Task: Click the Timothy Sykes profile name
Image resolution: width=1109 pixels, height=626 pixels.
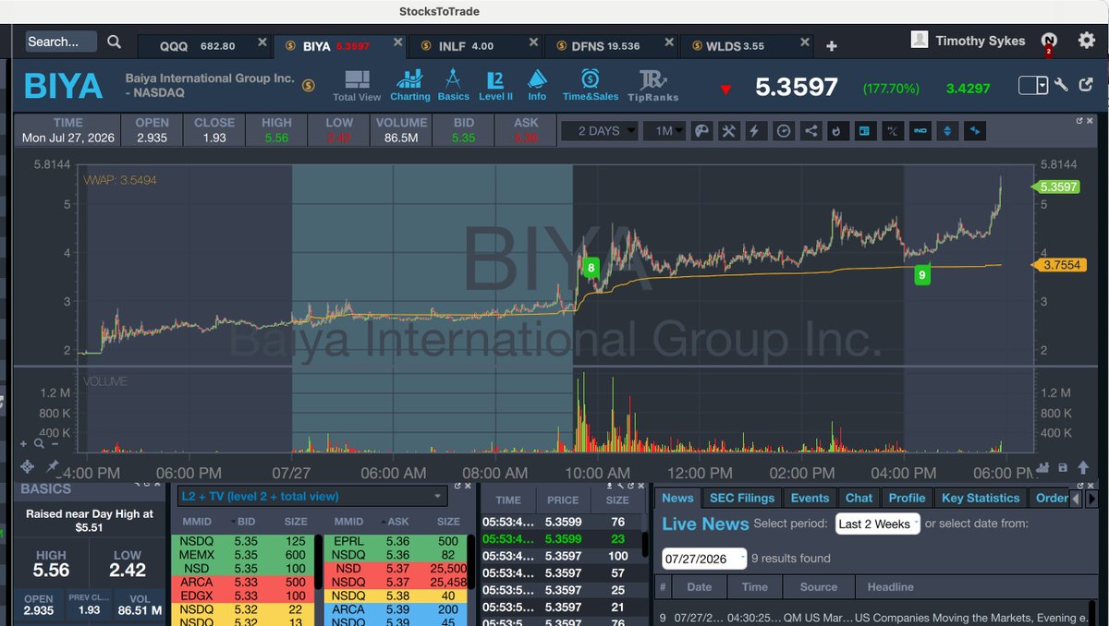Action: (x=980, y=41)
